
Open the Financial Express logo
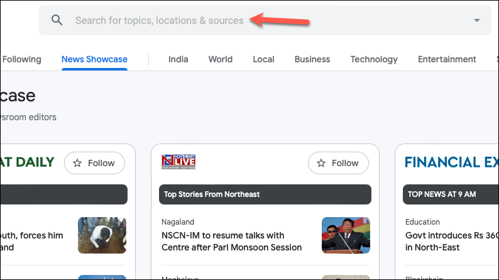pos(452,162)
